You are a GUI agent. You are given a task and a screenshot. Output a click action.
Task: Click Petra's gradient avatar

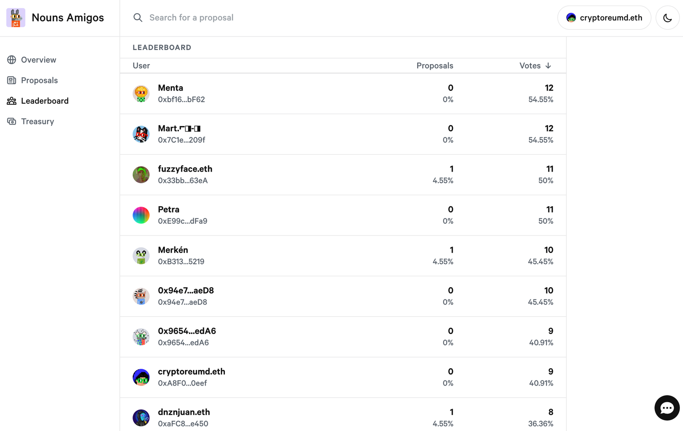click(x=141, y=215)
